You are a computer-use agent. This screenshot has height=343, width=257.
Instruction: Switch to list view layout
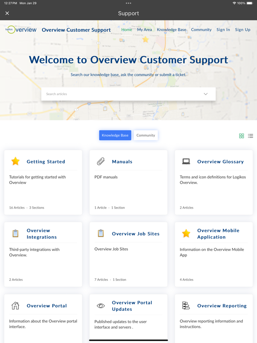pos(250,136)
